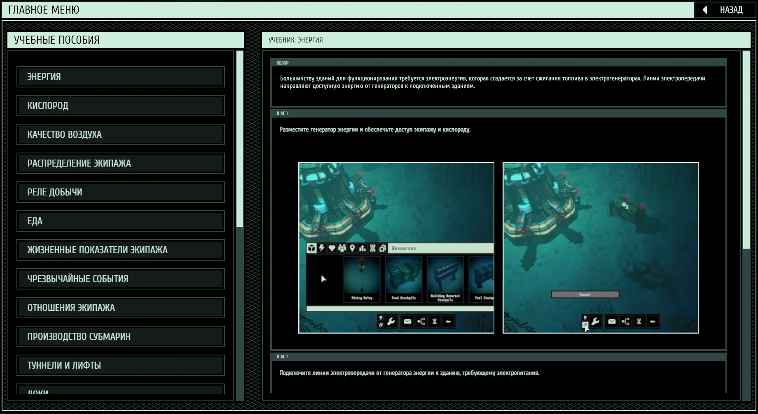Choose РАСПРЕДЕЛЕНИЕ ЭКИПАЖА from the tutorial list
This screenshot has height=414, width=758.
coord(121,163)
